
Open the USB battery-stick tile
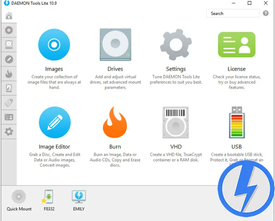pyautogui.click(x=237, y=122)
